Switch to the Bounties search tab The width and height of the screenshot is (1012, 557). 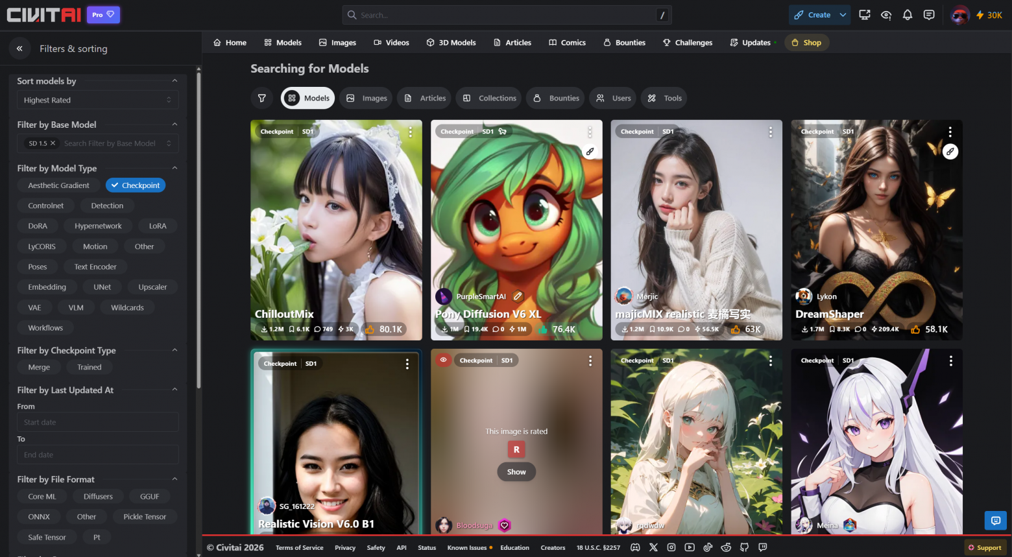[556, 98]
